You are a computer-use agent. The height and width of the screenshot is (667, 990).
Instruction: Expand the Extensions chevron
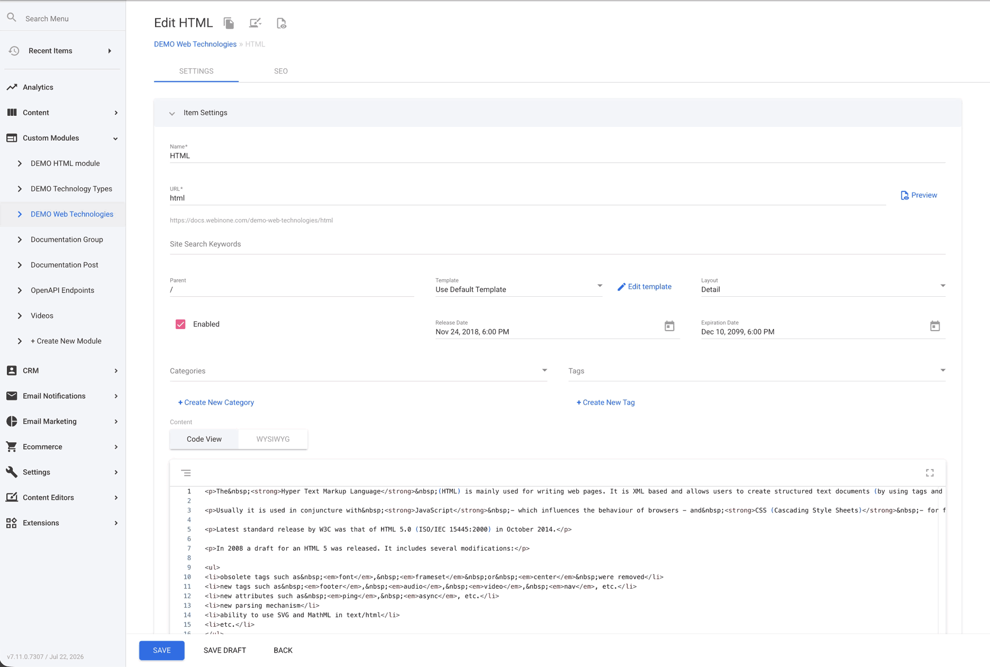click(x=116, y=523)
